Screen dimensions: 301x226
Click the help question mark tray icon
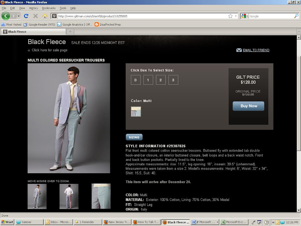pyautogui.click(x=266, y=222)
